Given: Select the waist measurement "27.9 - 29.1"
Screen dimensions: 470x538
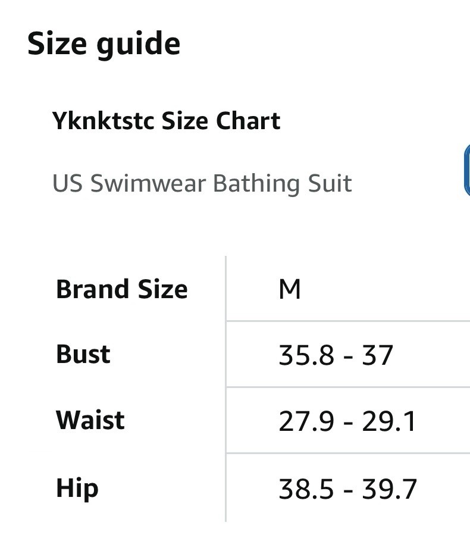Looking at the screenshot, I should [347, 422].
